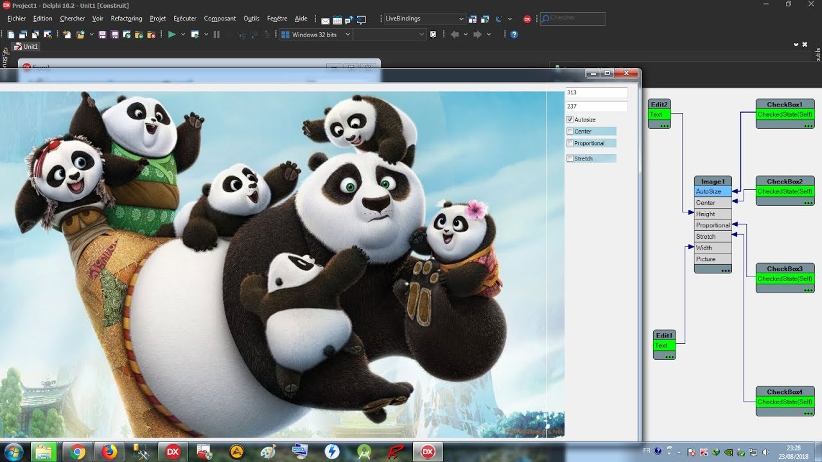Select the Width property in Image1 node
Screen dimensions: 822x462
click(713, 248)
